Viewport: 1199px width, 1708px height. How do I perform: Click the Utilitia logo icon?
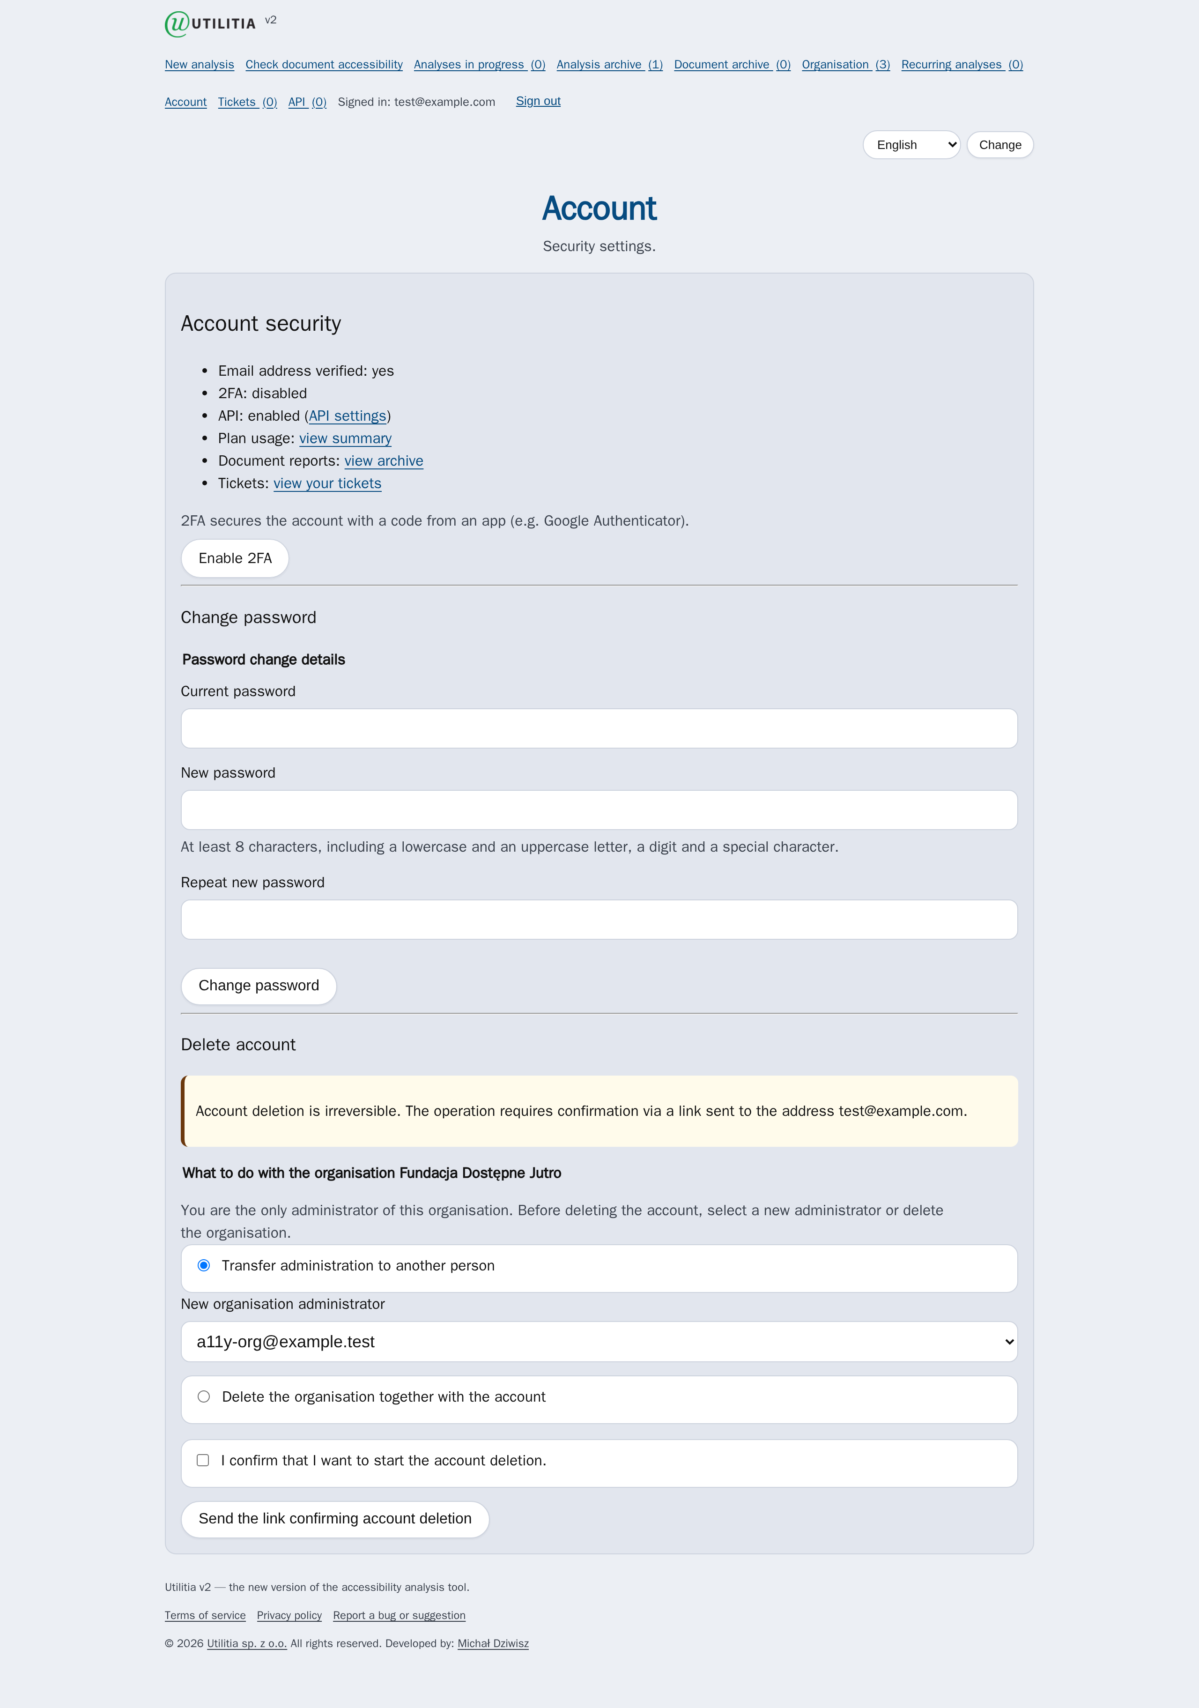tap(177, 24)
